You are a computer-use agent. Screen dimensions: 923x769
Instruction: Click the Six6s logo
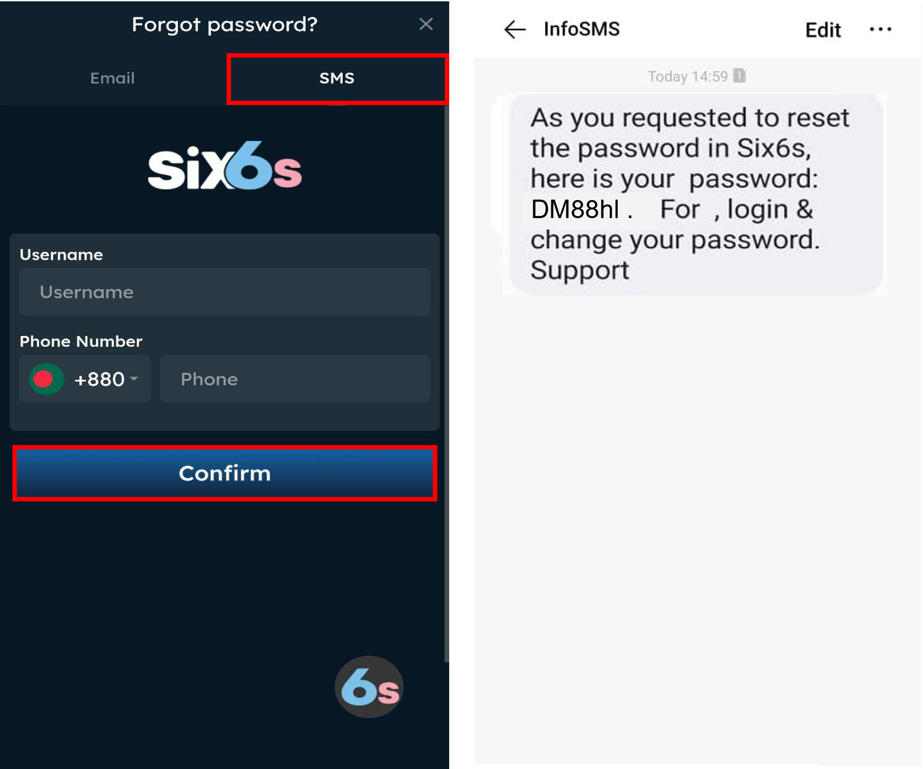click(x=225, y=167)
